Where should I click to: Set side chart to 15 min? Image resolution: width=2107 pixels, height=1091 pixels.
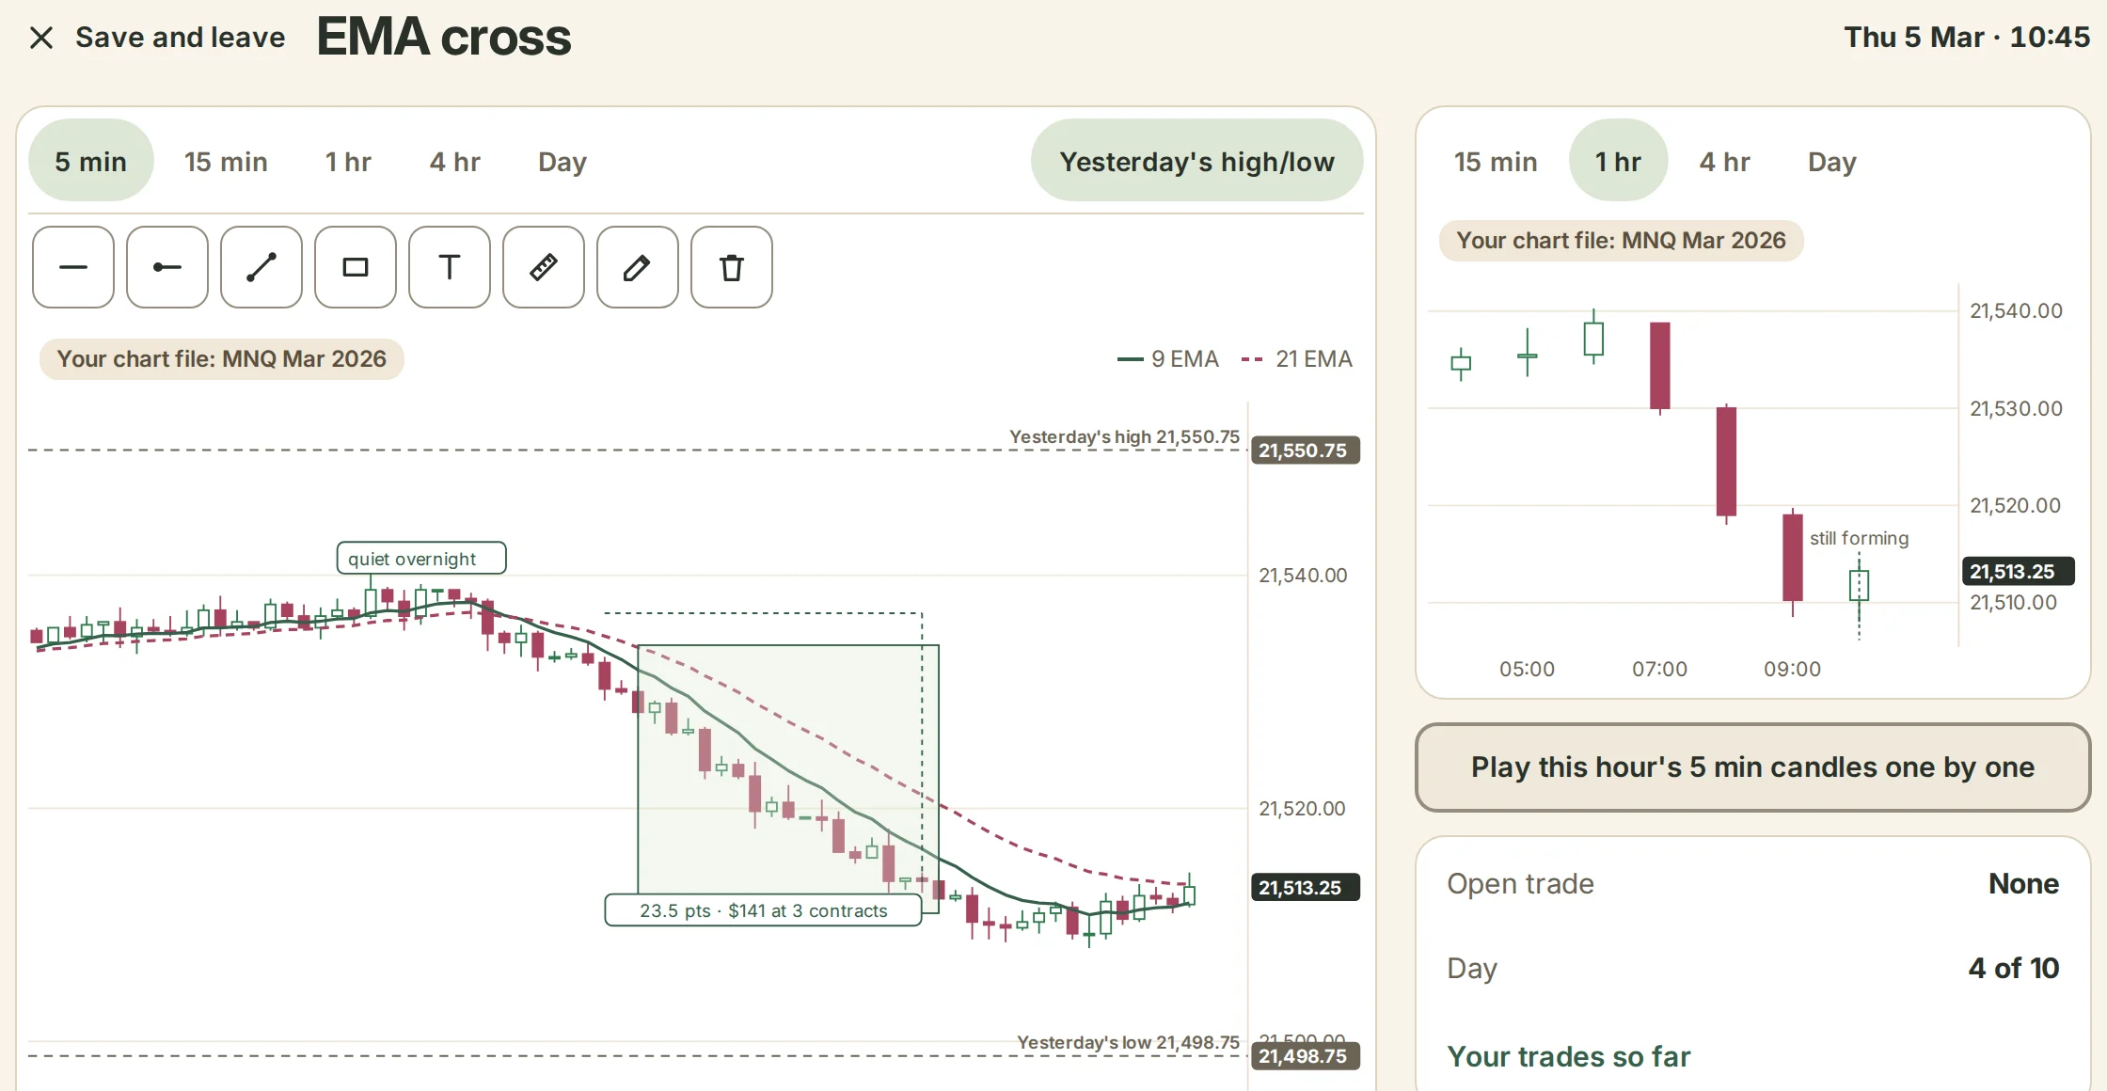click(1496, 161)
